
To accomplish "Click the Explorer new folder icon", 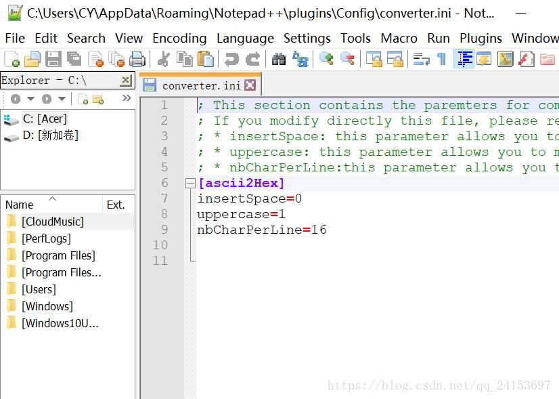I will point(98,99).
